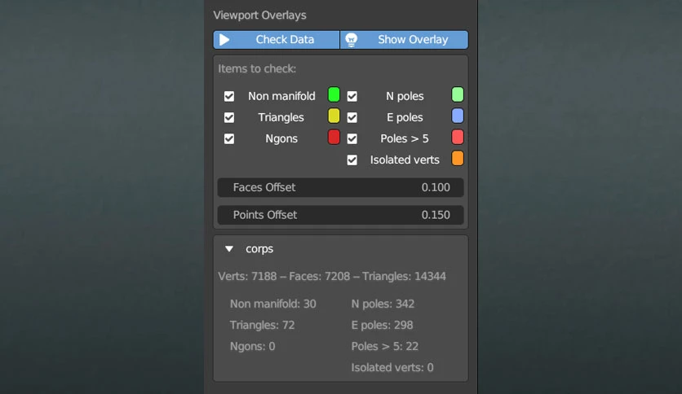
Task: Open the yellow Triangles color swatch
Action: [334, 116]
